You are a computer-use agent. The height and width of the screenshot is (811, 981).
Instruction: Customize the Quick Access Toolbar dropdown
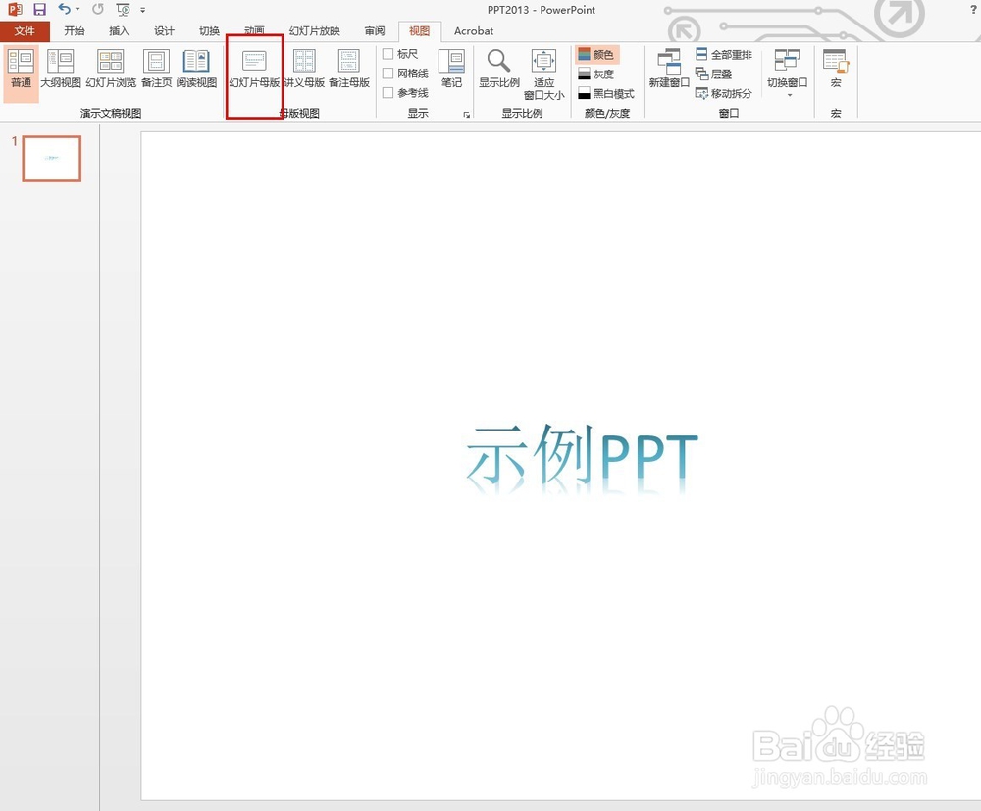tap(142, 10)
